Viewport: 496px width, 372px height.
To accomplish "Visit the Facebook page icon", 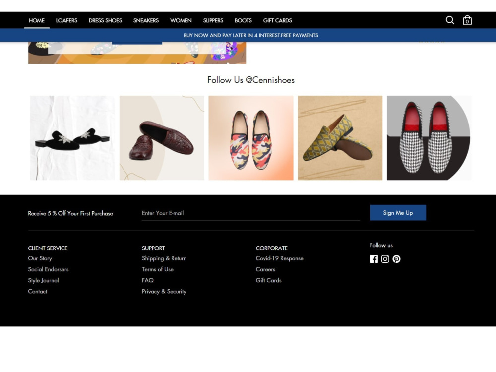I will point(373,259).
